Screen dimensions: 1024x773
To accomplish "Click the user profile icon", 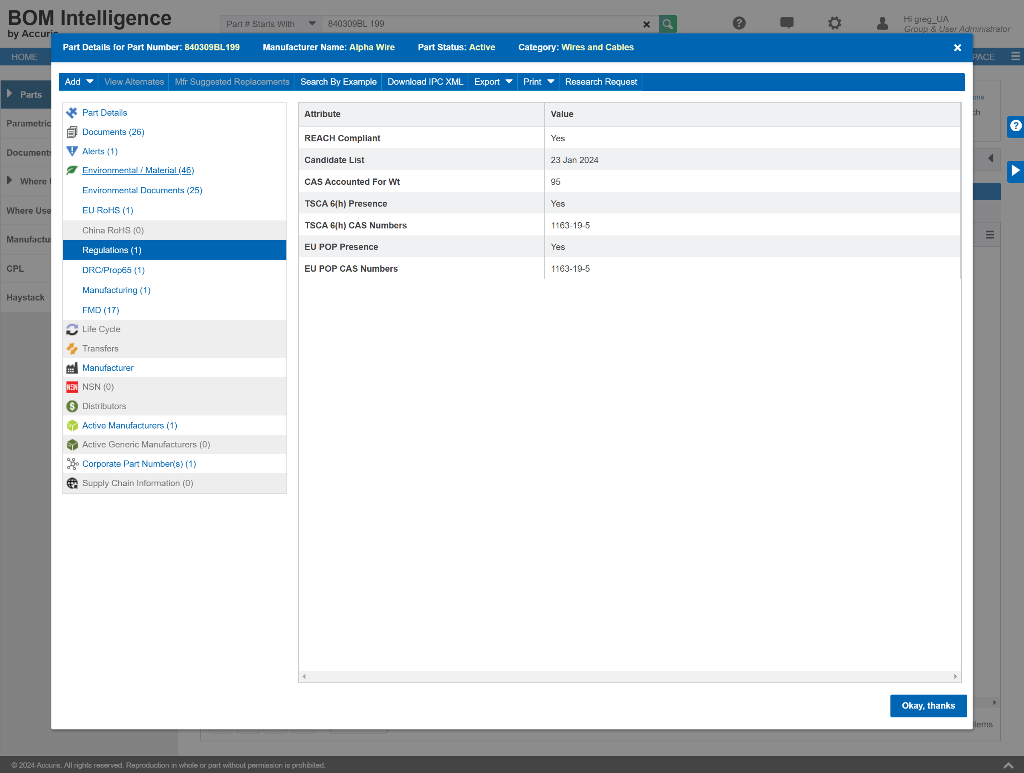I will point(882,23).
